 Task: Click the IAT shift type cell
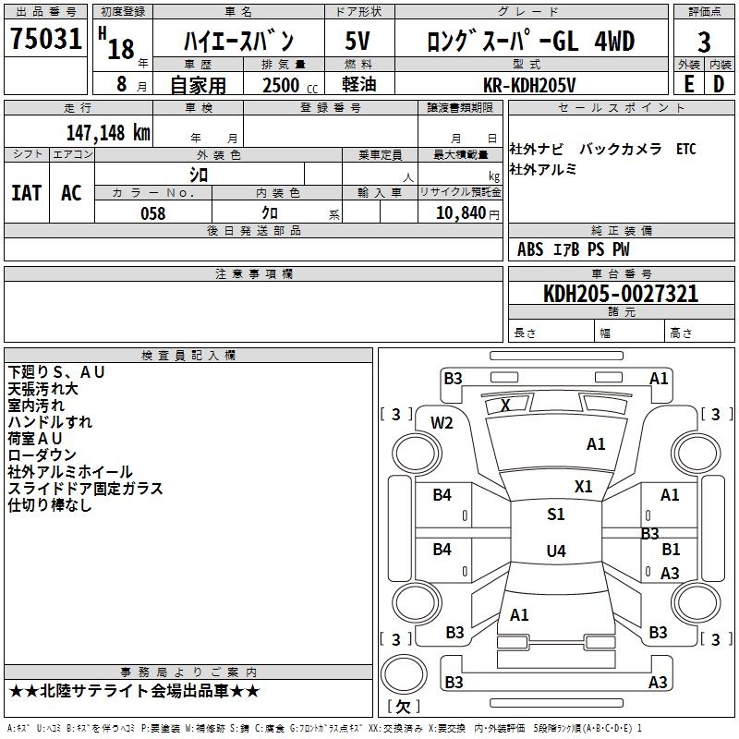tap(27, 192)
